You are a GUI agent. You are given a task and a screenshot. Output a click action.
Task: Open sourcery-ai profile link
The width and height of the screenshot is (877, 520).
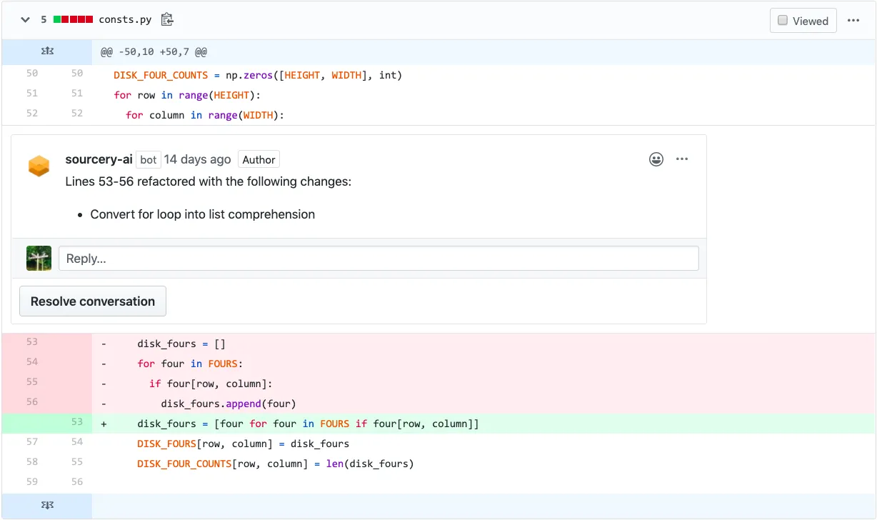[98, 159]
